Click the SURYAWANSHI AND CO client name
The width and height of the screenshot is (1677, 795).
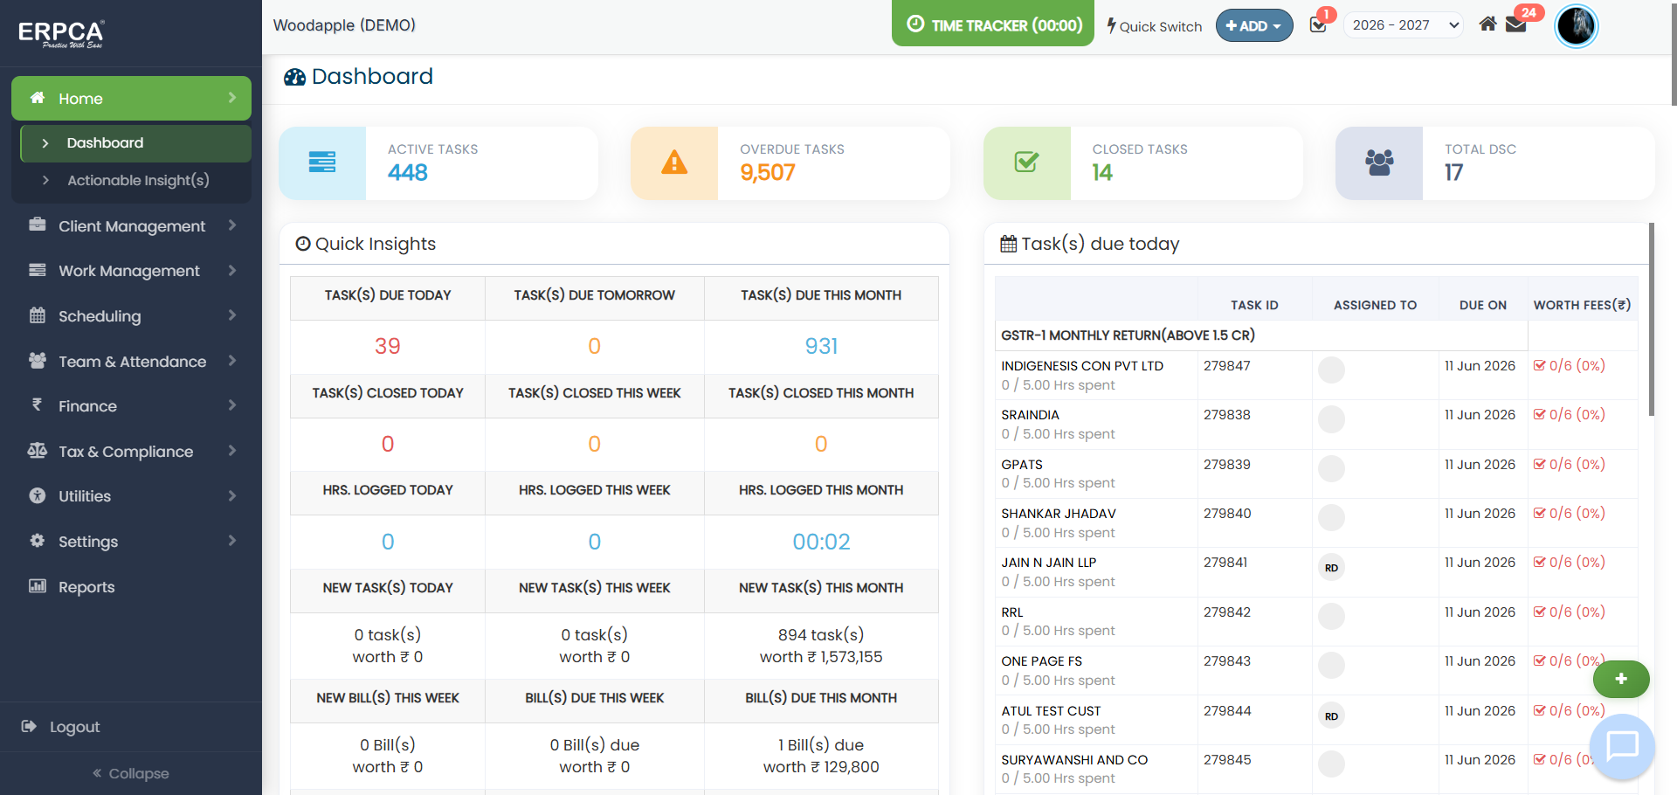(x=1074, y=760)
